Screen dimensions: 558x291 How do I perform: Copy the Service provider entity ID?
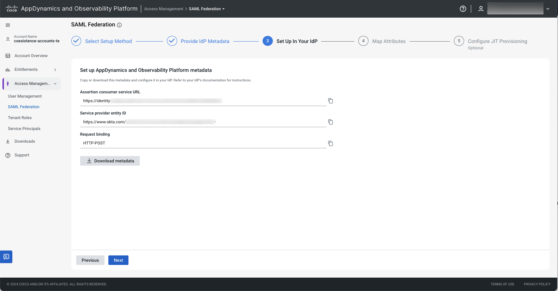(x=330, y=122)
